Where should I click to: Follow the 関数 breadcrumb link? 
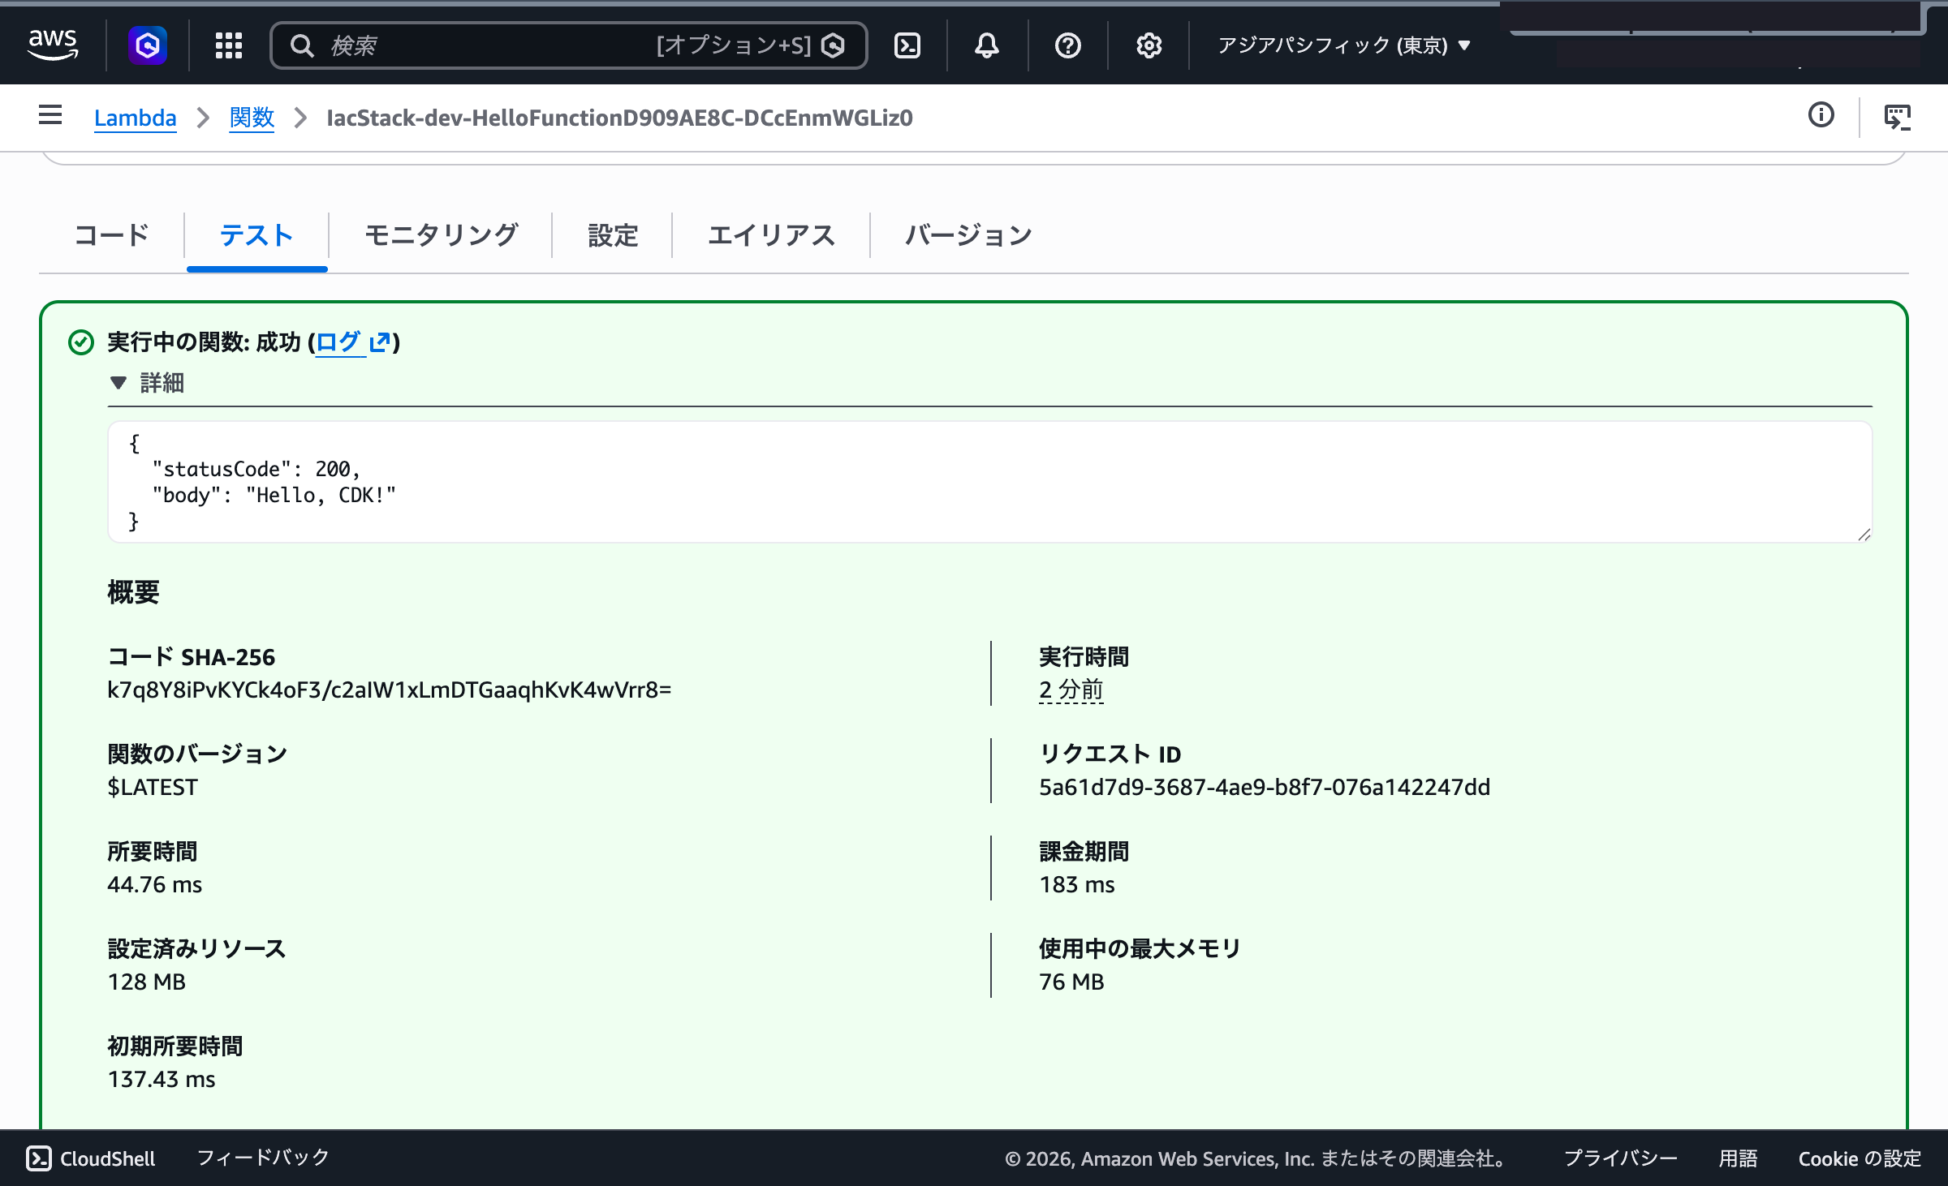click(x=252, y=118)
